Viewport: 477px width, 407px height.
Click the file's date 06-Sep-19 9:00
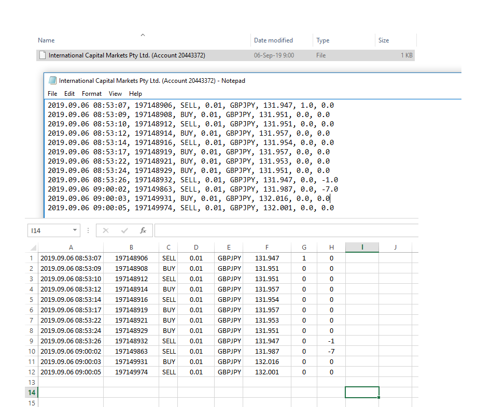pyautogui.click(x=274, y=55)
